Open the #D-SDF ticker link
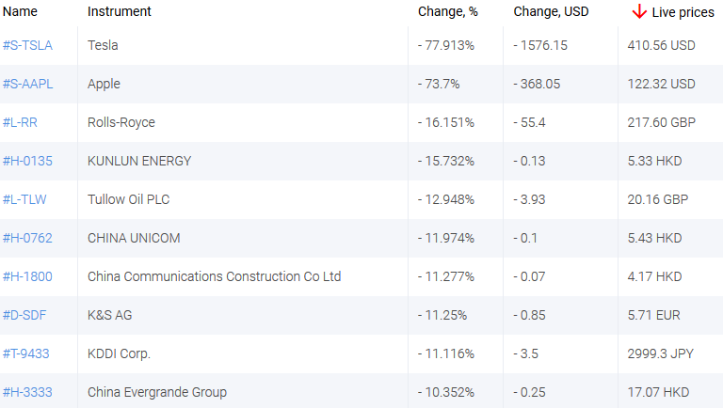The width and height of the screenshot is (723, 408). pyautogui.click(x=25, y=315)
